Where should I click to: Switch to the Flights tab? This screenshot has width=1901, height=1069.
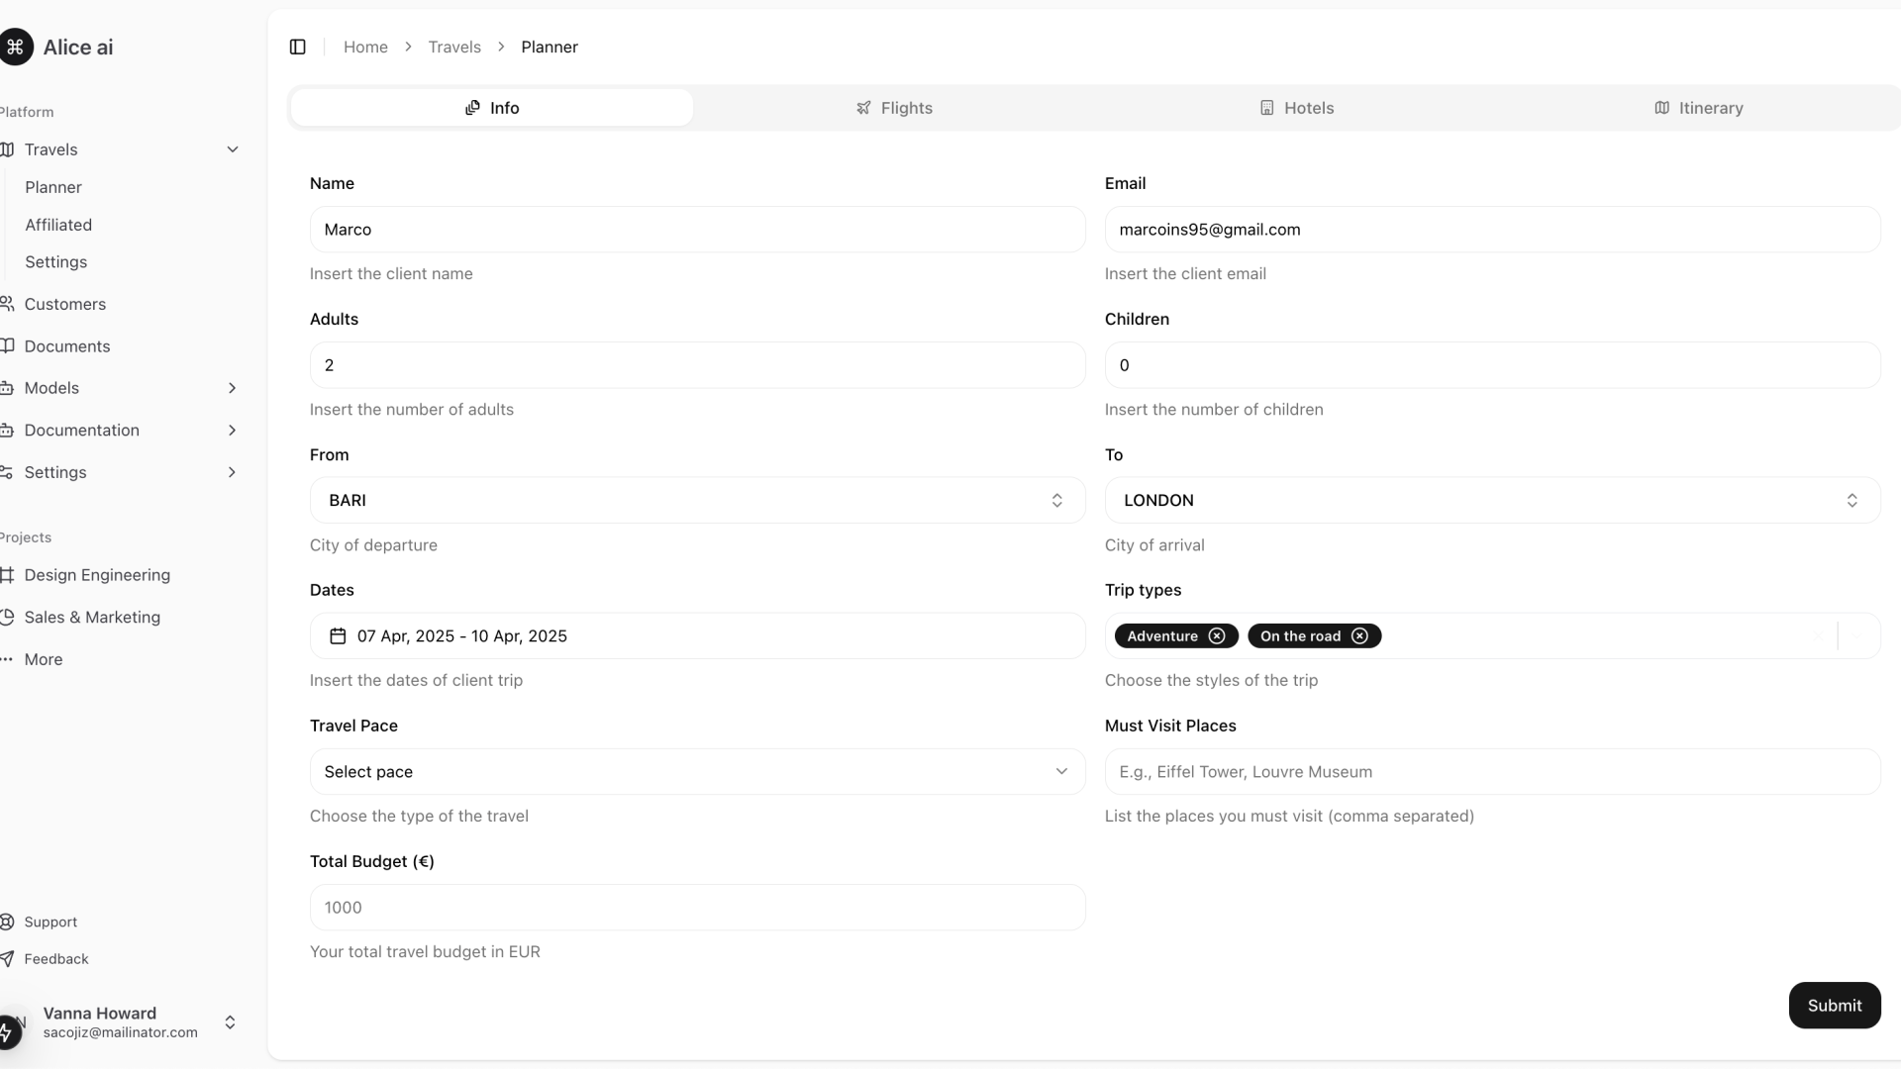(894, 108)
